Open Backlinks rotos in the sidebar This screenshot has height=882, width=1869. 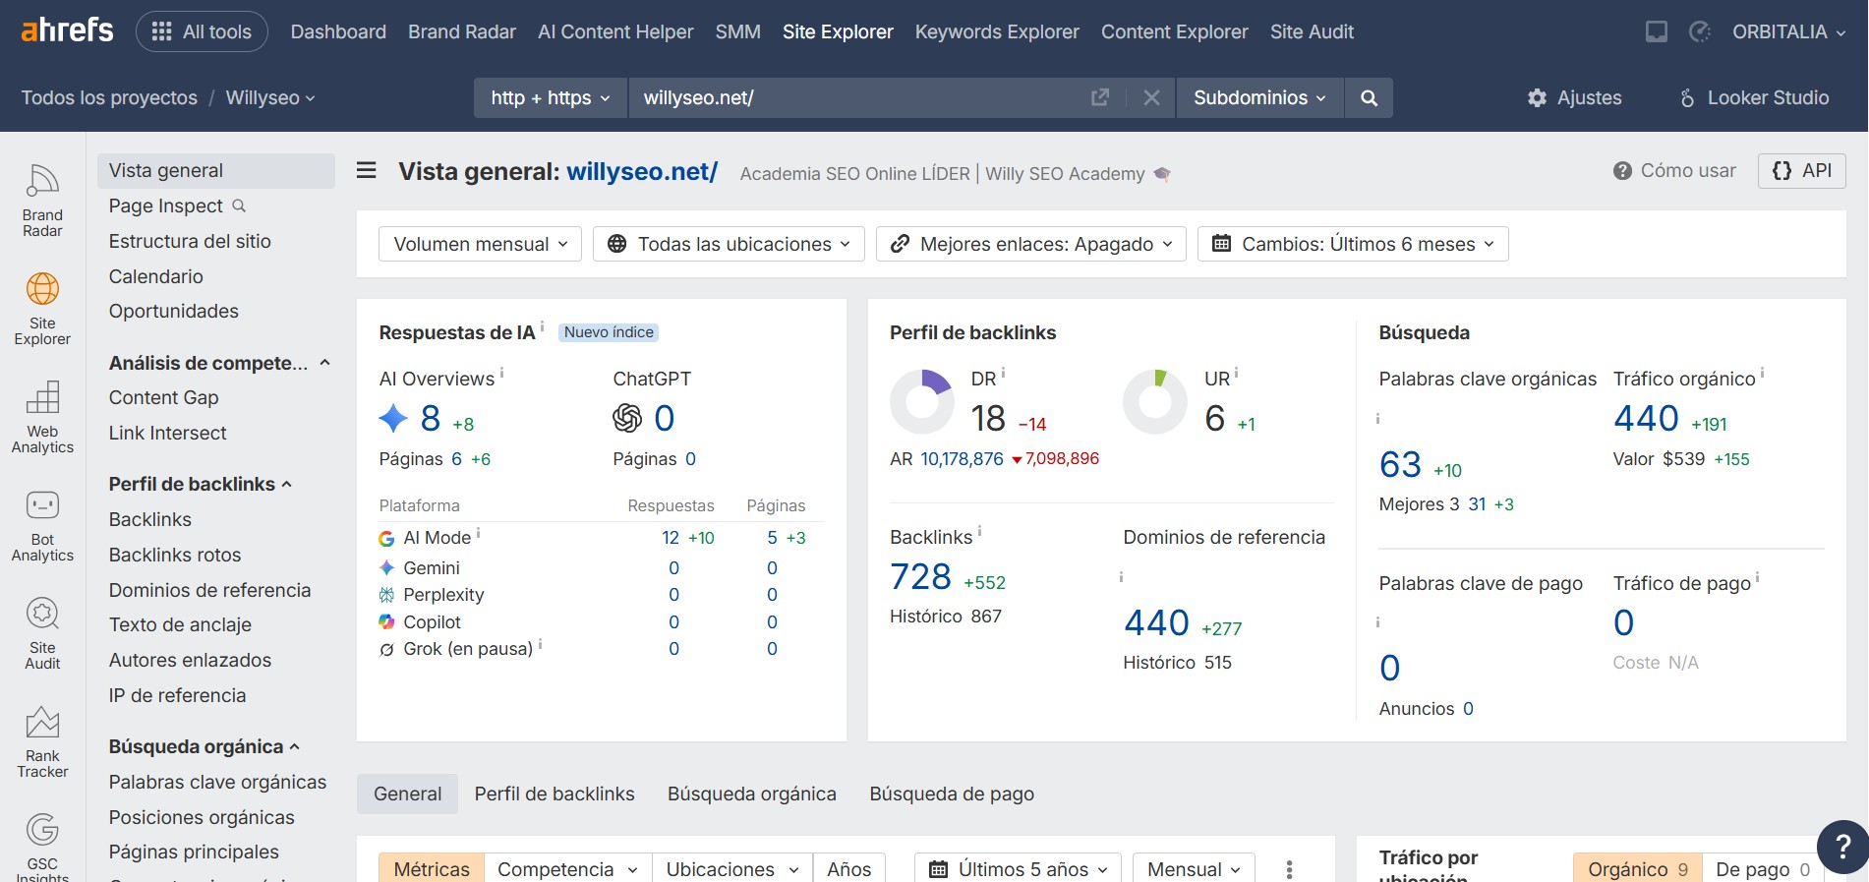point(175,555)
